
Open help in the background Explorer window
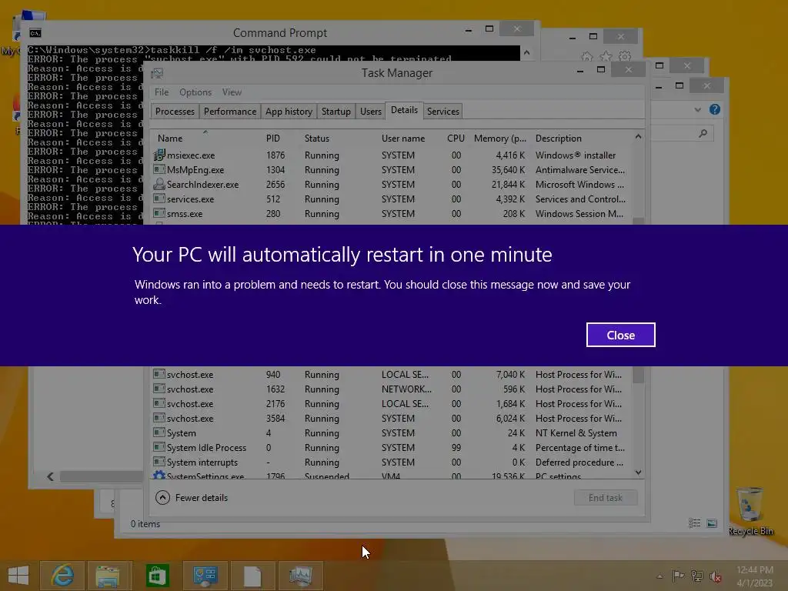(715, 109)
